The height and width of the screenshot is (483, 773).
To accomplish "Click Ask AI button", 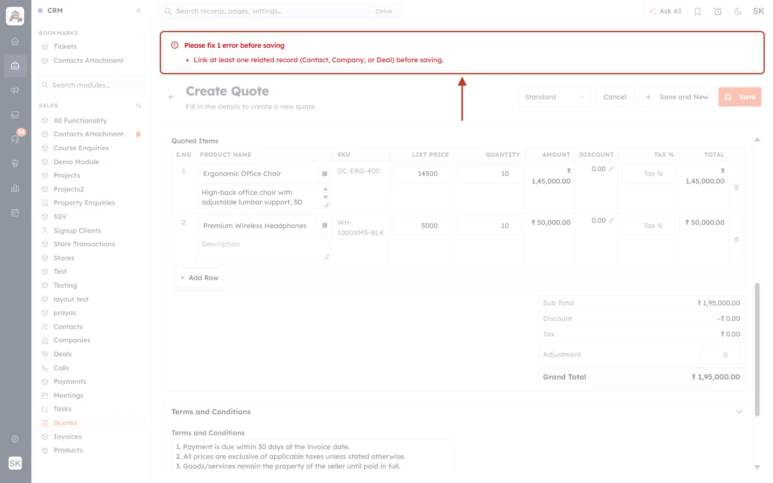I will [x=665, y=11].
